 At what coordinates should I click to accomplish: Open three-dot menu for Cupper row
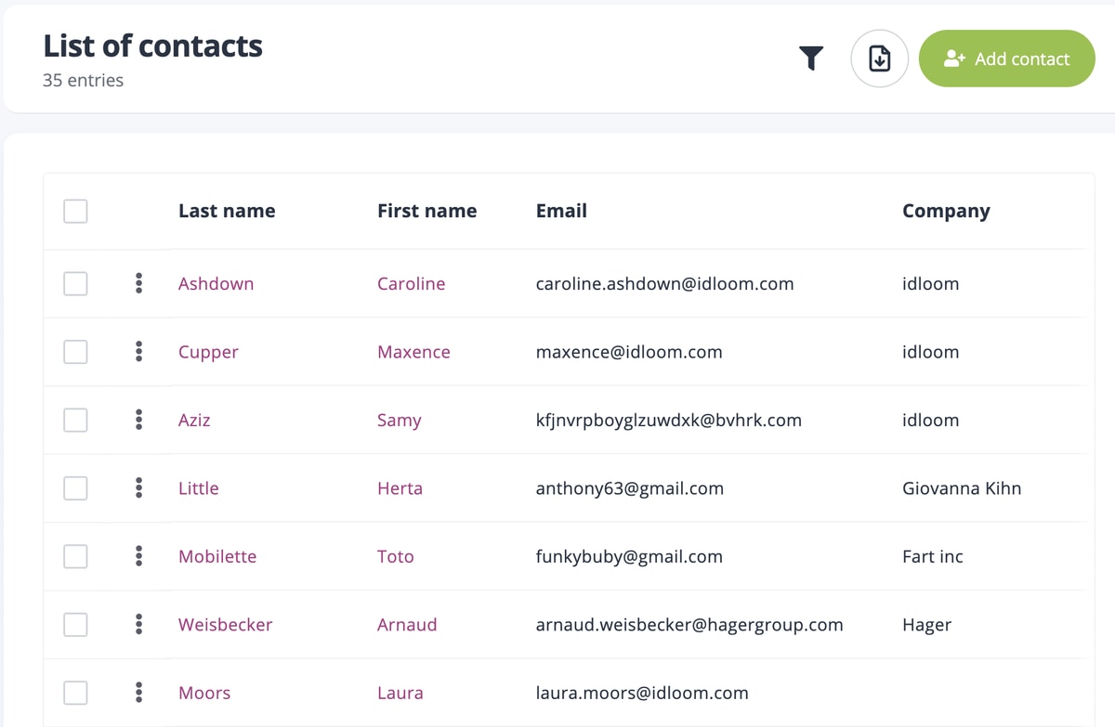point(138,352)
